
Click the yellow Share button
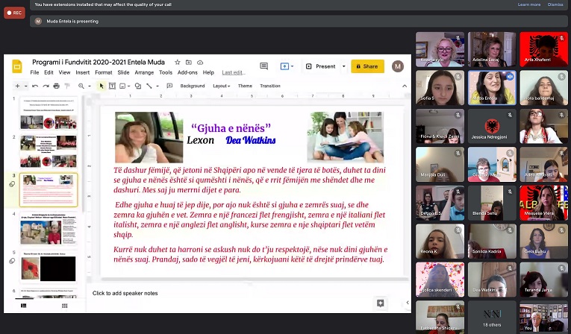click(x=367, y=66)
